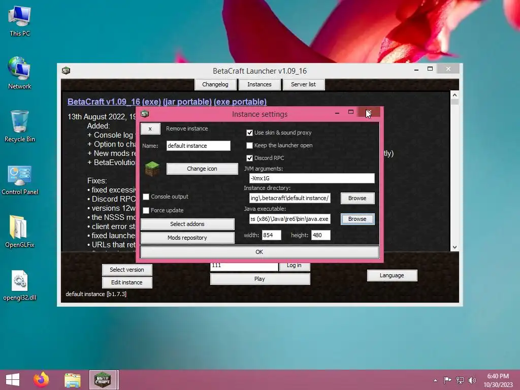Screen dimensions: 520x390
Task: Open the (exe portable) download link
Action: pyautogui.click(x=240, y=102)
